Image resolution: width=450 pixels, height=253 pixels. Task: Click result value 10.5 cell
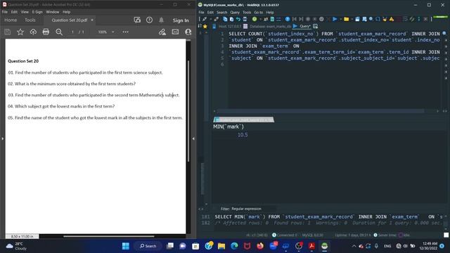[x=243, y=135]
